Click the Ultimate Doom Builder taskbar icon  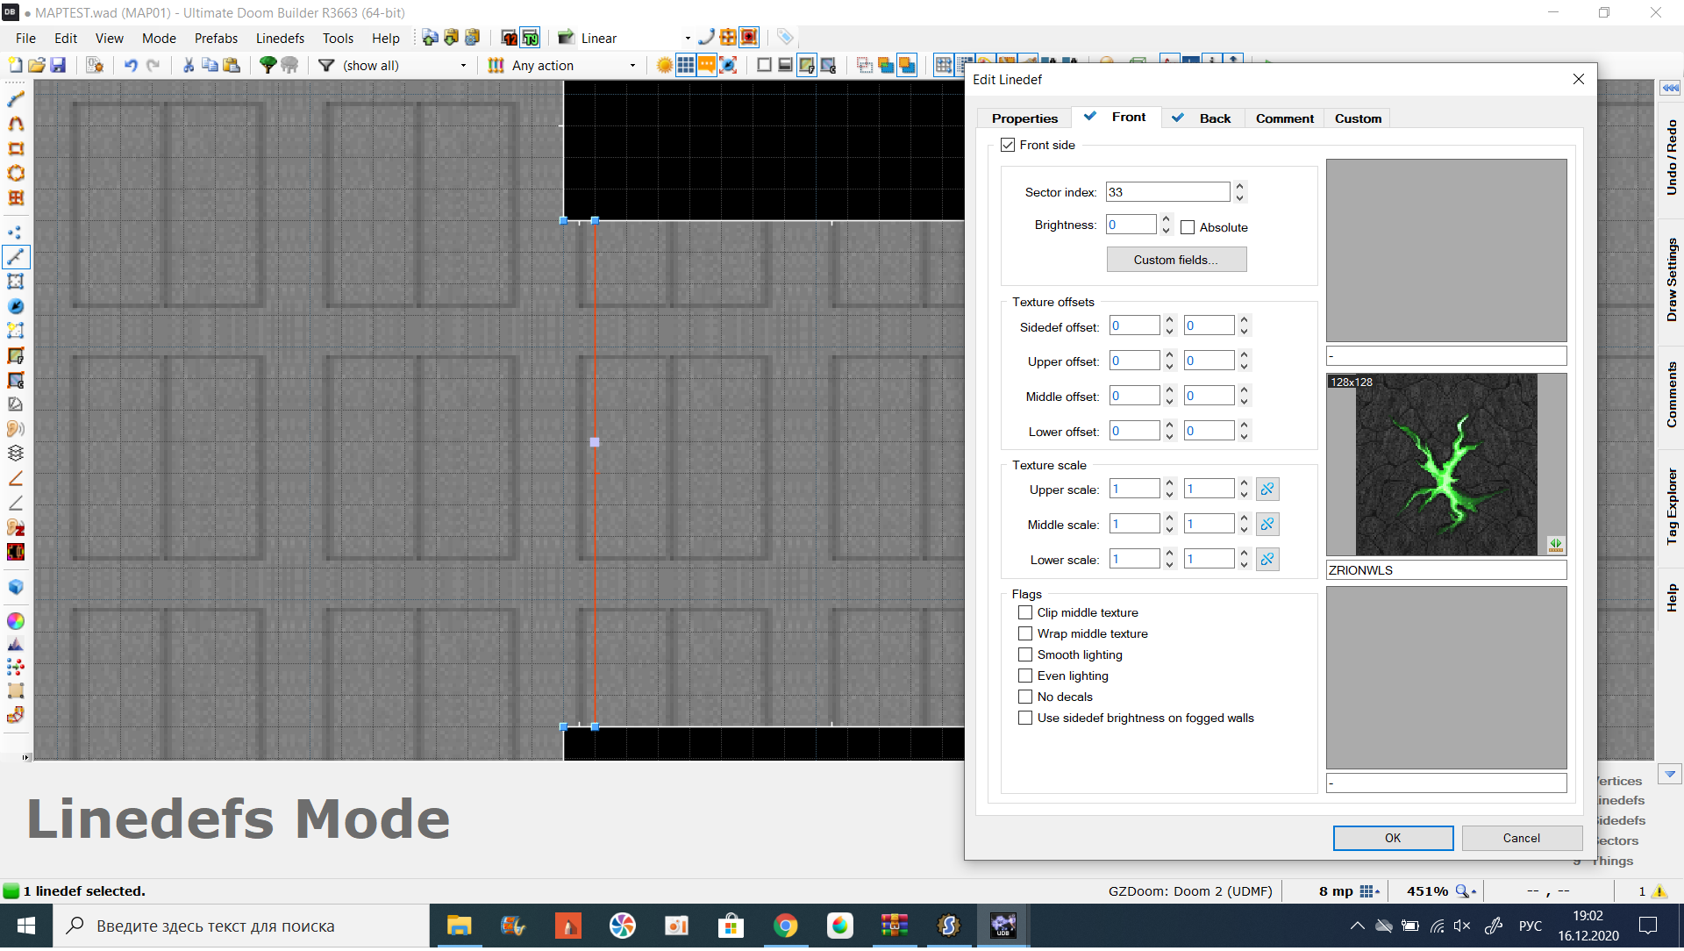[x=1003, y=926]
